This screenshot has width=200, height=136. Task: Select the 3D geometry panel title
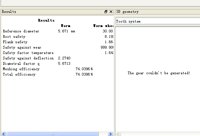[127, 12]
